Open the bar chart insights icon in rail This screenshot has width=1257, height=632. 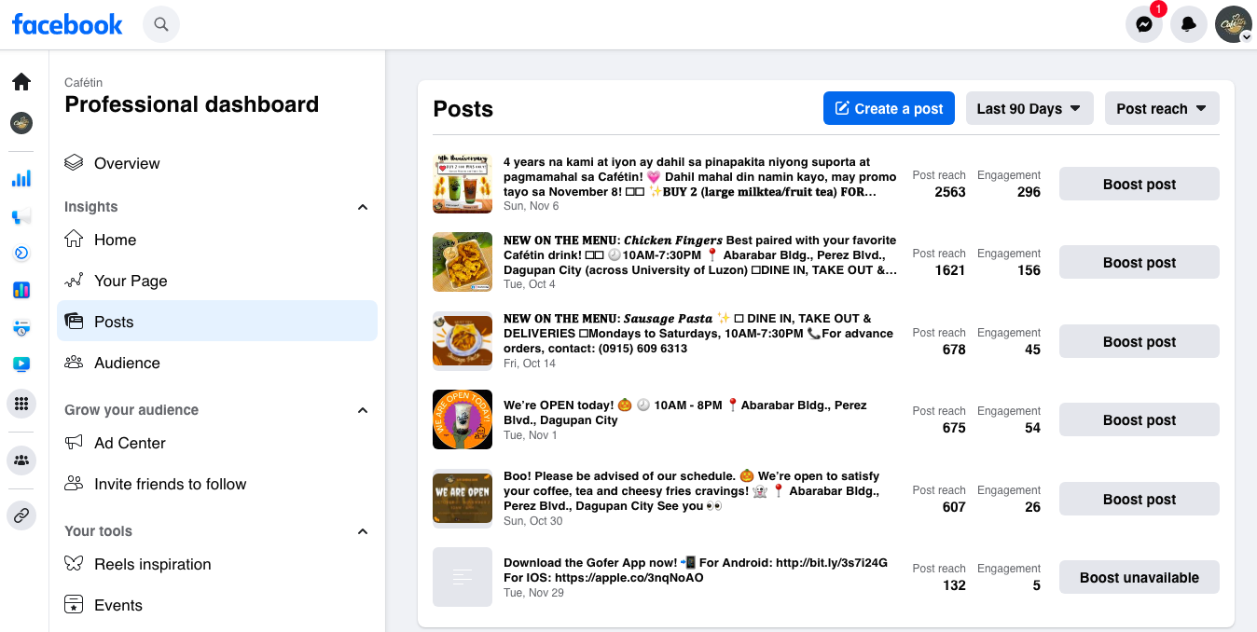point(21,178)
